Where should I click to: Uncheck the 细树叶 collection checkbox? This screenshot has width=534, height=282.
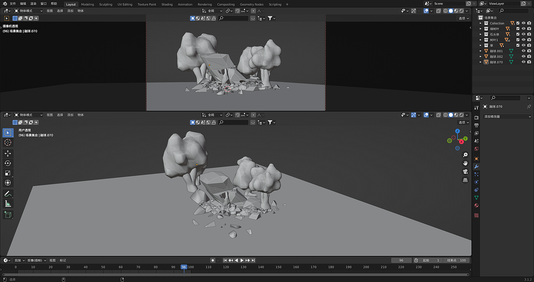(x=518, y=29)
